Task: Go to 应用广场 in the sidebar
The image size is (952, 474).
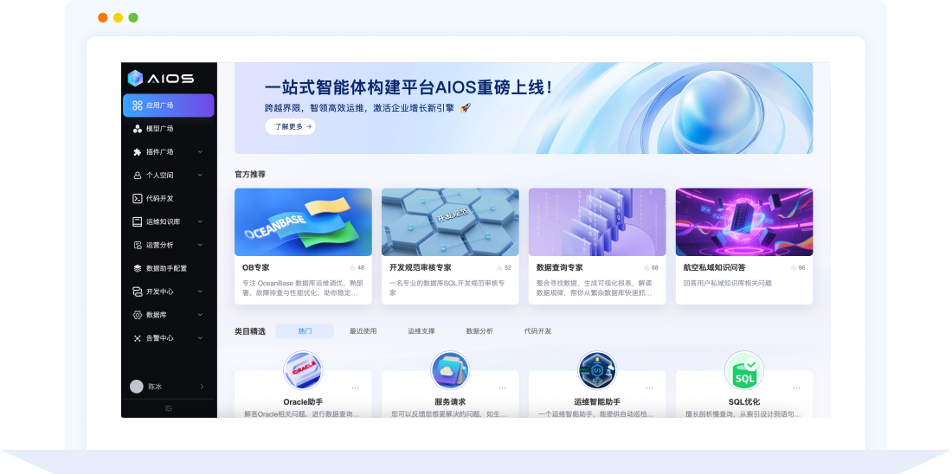Action: pos(168,105)
